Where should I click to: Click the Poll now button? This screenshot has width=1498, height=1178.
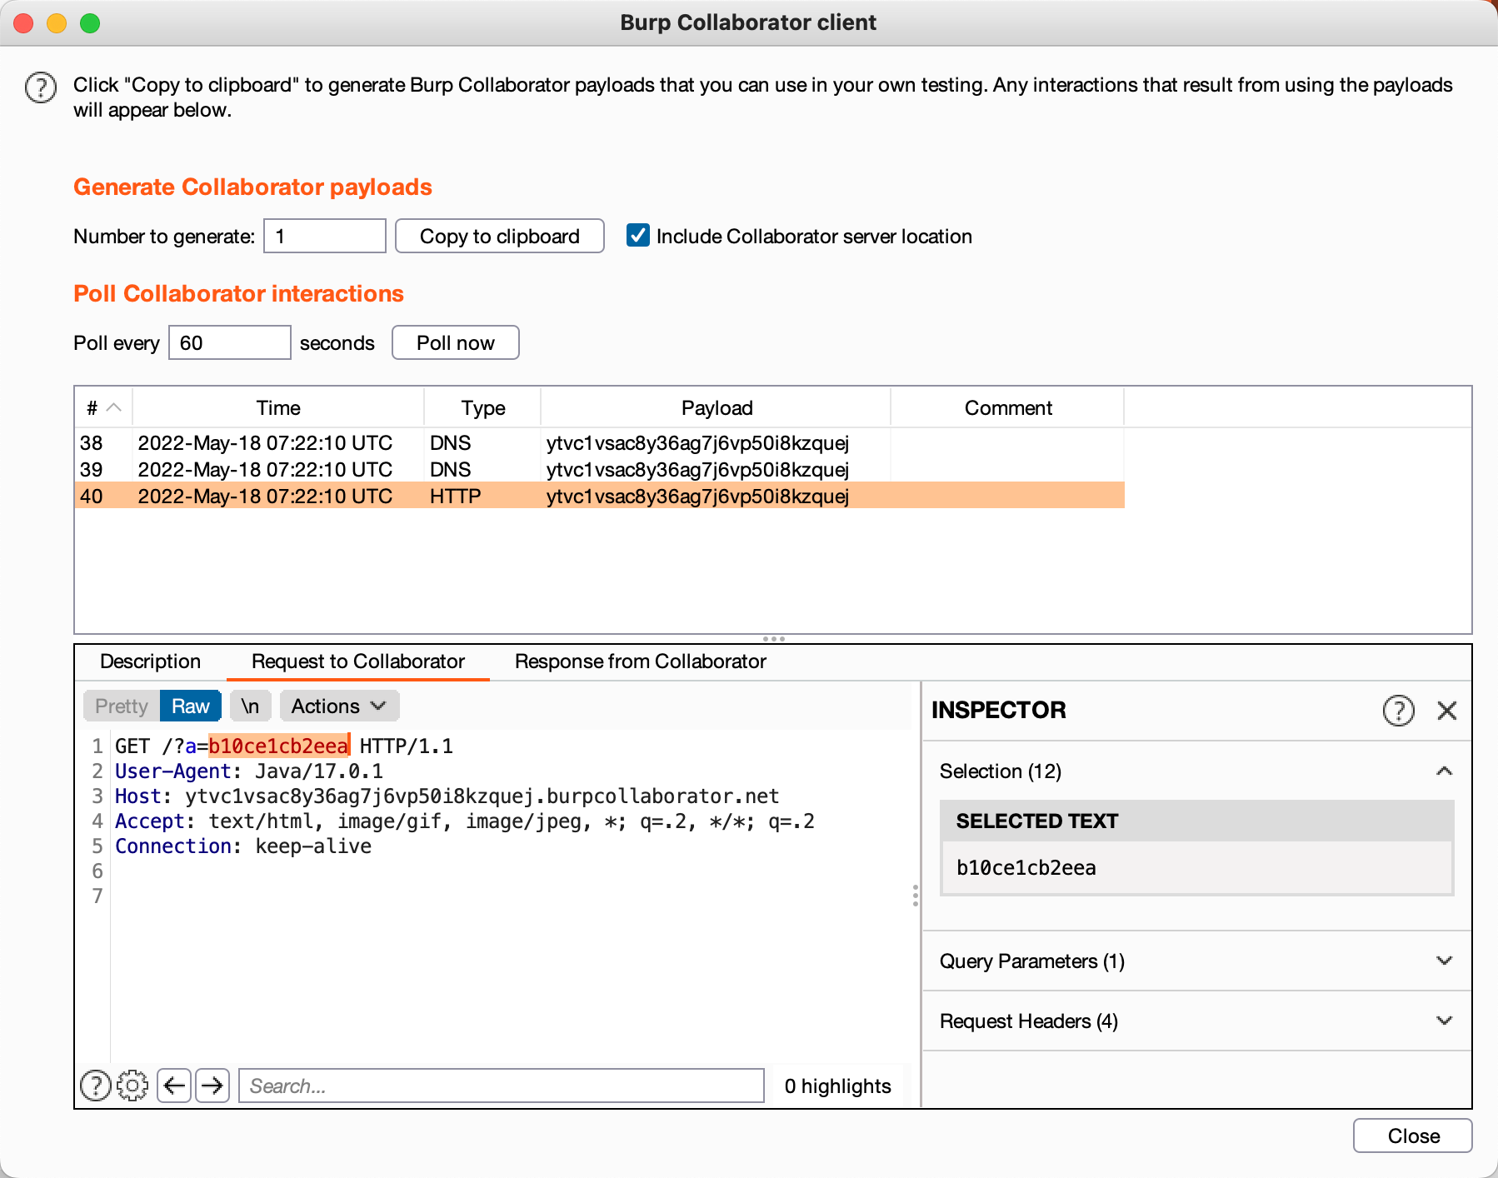pos(456,342)
